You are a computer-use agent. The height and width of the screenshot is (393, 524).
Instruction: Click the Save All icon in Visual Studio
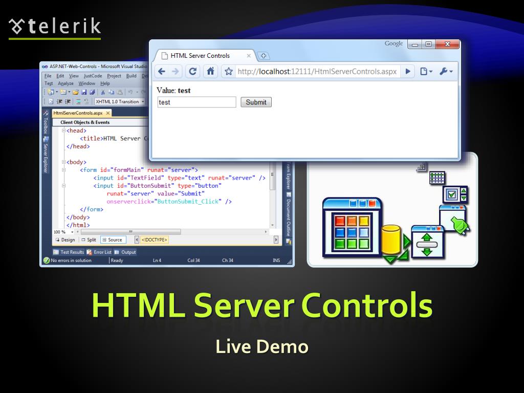pos(92,92)
